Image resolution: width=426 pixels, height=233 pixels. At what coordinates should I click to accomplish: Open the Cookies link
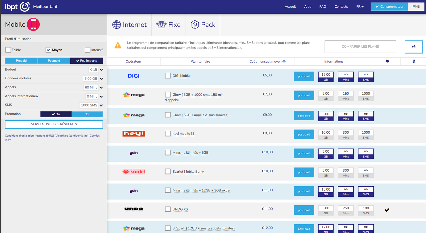(x=95, y=136)
